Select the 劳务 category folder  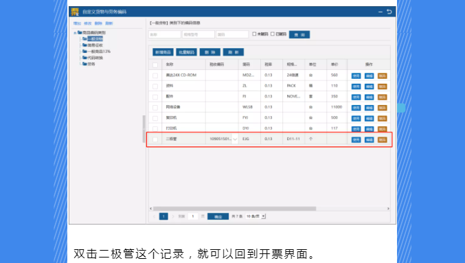[91, 64]
